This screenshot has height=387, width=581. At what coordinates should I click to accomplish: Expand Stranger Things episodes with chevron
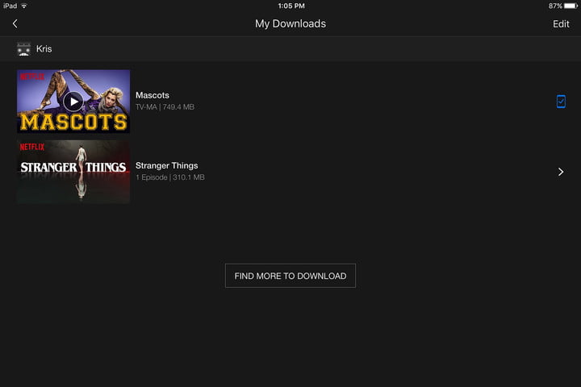click(561, 172)
